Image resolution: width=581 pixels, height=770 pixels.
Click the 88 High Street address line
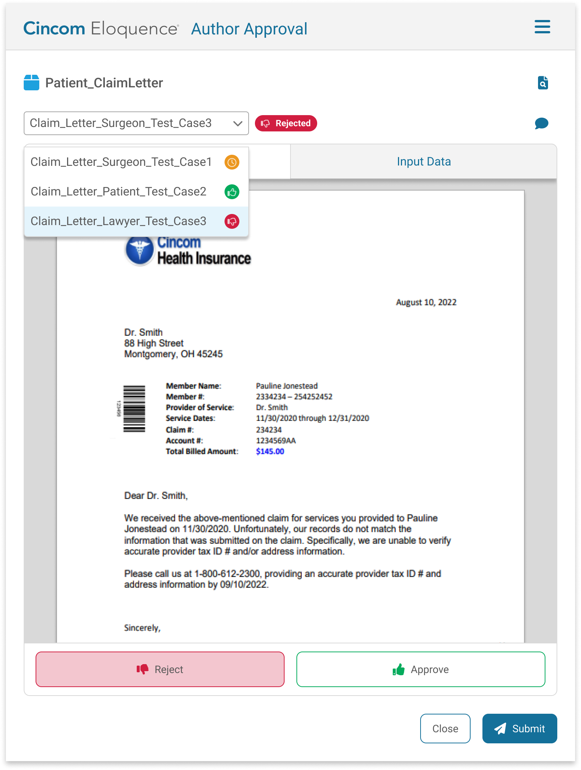pos(154,343)
